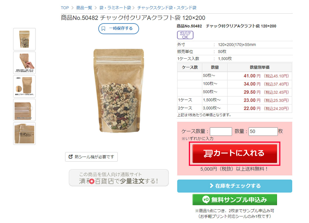This screenshot has width=309, height=223.
Task: Click the 数量 field containing 50
Action: (x=263, y=132)
